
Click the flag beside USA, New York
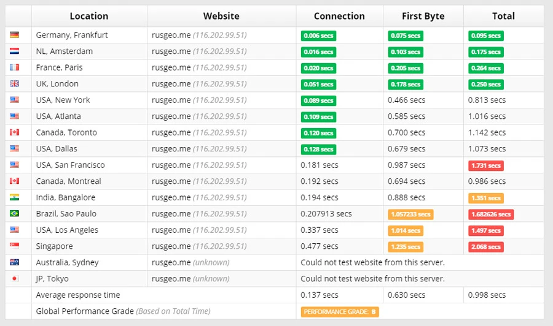(x=15, y=100)
